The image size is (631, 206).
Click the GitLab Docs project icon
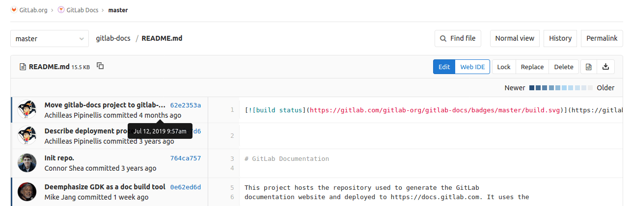coord(61,10)
